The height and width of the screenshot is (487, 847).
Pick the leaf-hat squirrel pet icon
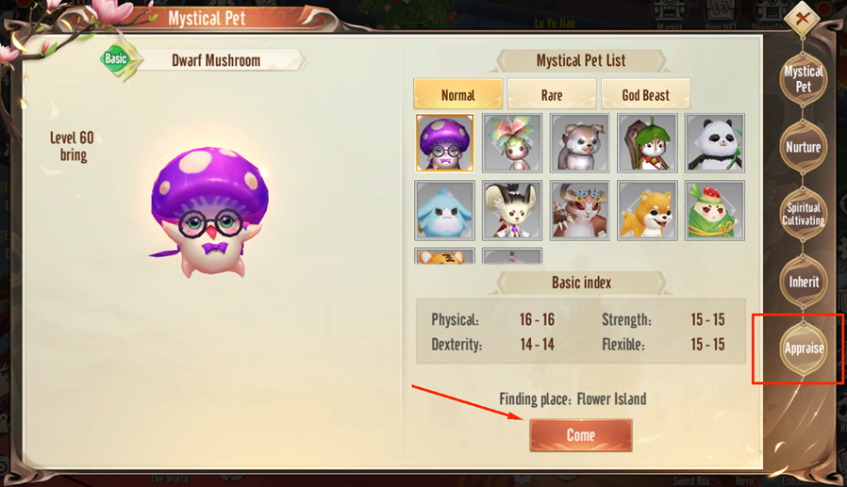(x=647, y=143)
